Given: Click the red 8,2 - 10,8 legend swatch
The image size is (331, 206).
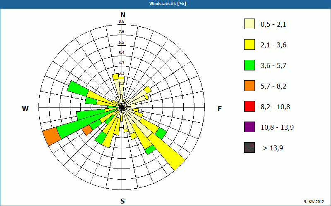Looking at the screenshot, I should (x=249, y=106).
